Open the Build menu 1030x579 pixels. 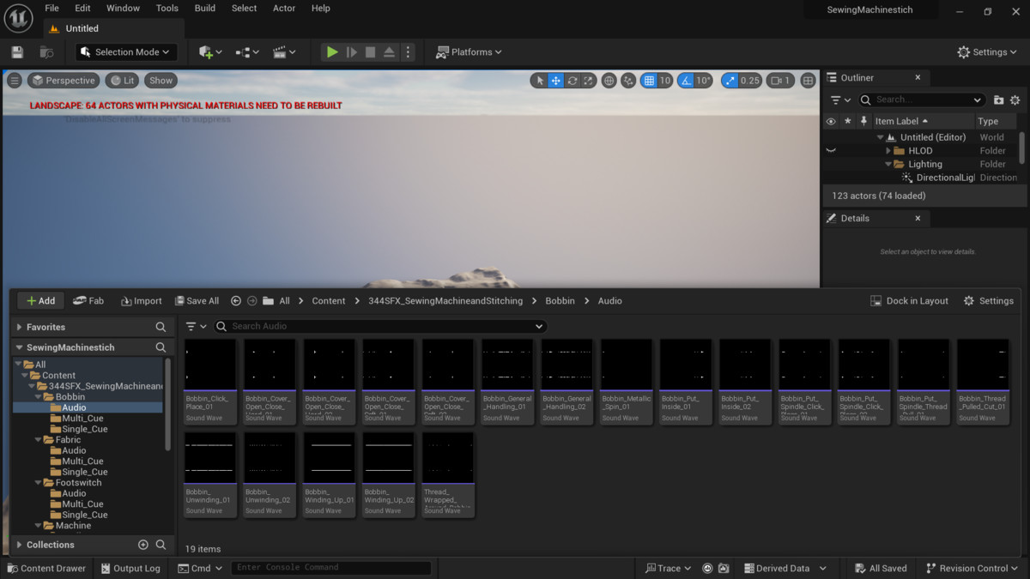click(x=205, y=9)
